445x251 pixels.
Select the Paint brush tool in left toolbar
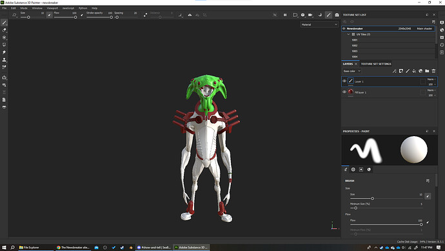(5, 23)
